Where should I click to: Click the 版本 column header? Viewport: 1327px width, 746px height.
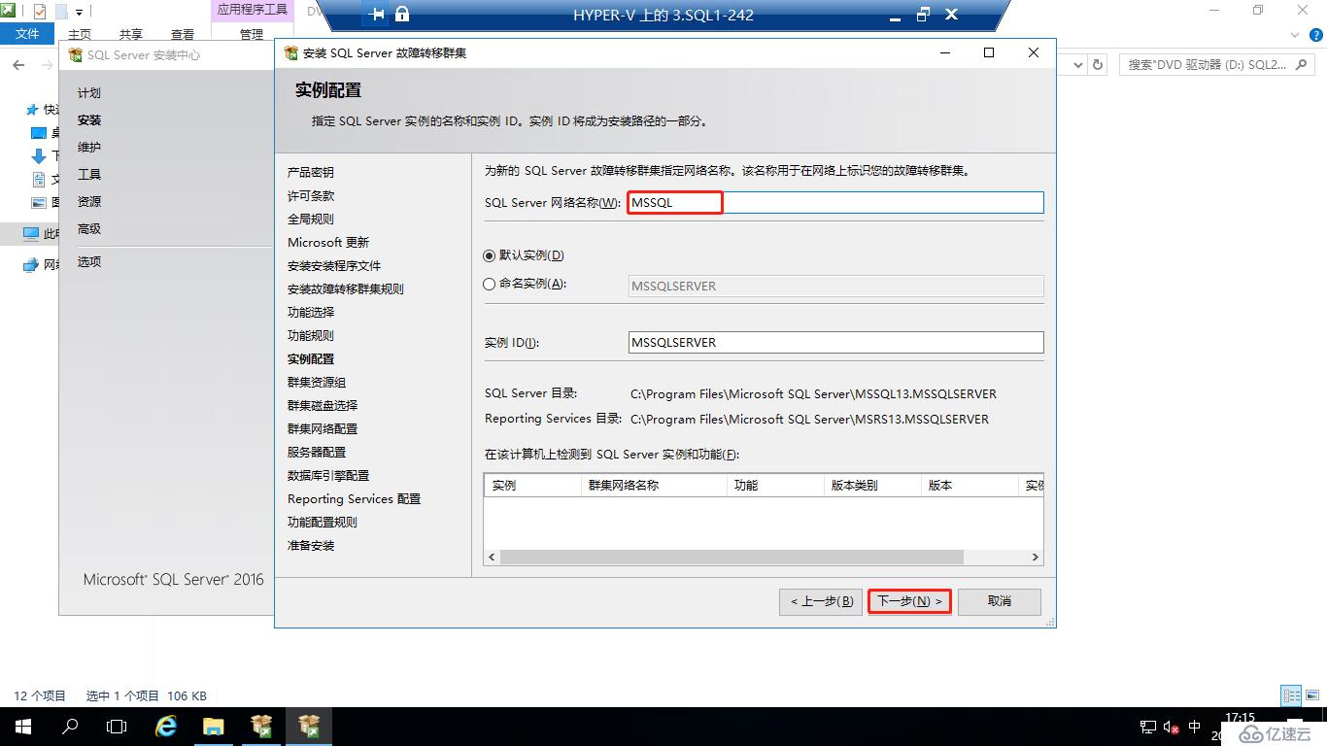pos(970,485)
